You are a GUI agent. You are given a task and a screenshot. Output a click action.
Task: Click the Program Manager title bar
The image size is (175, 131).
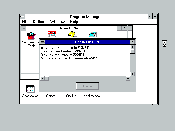coord(86,17)
